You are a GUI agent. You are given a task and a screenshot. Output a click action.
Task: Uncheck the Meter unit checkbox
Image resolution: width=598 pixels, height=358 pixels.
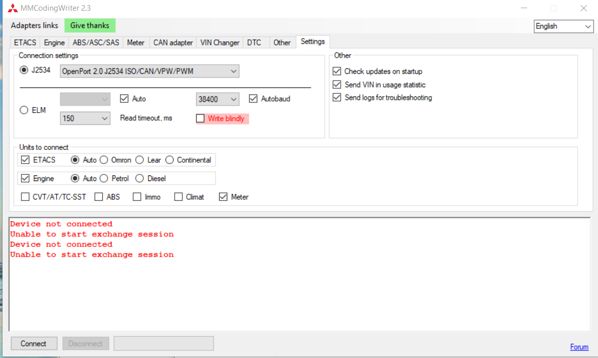[x=223, y=197]
